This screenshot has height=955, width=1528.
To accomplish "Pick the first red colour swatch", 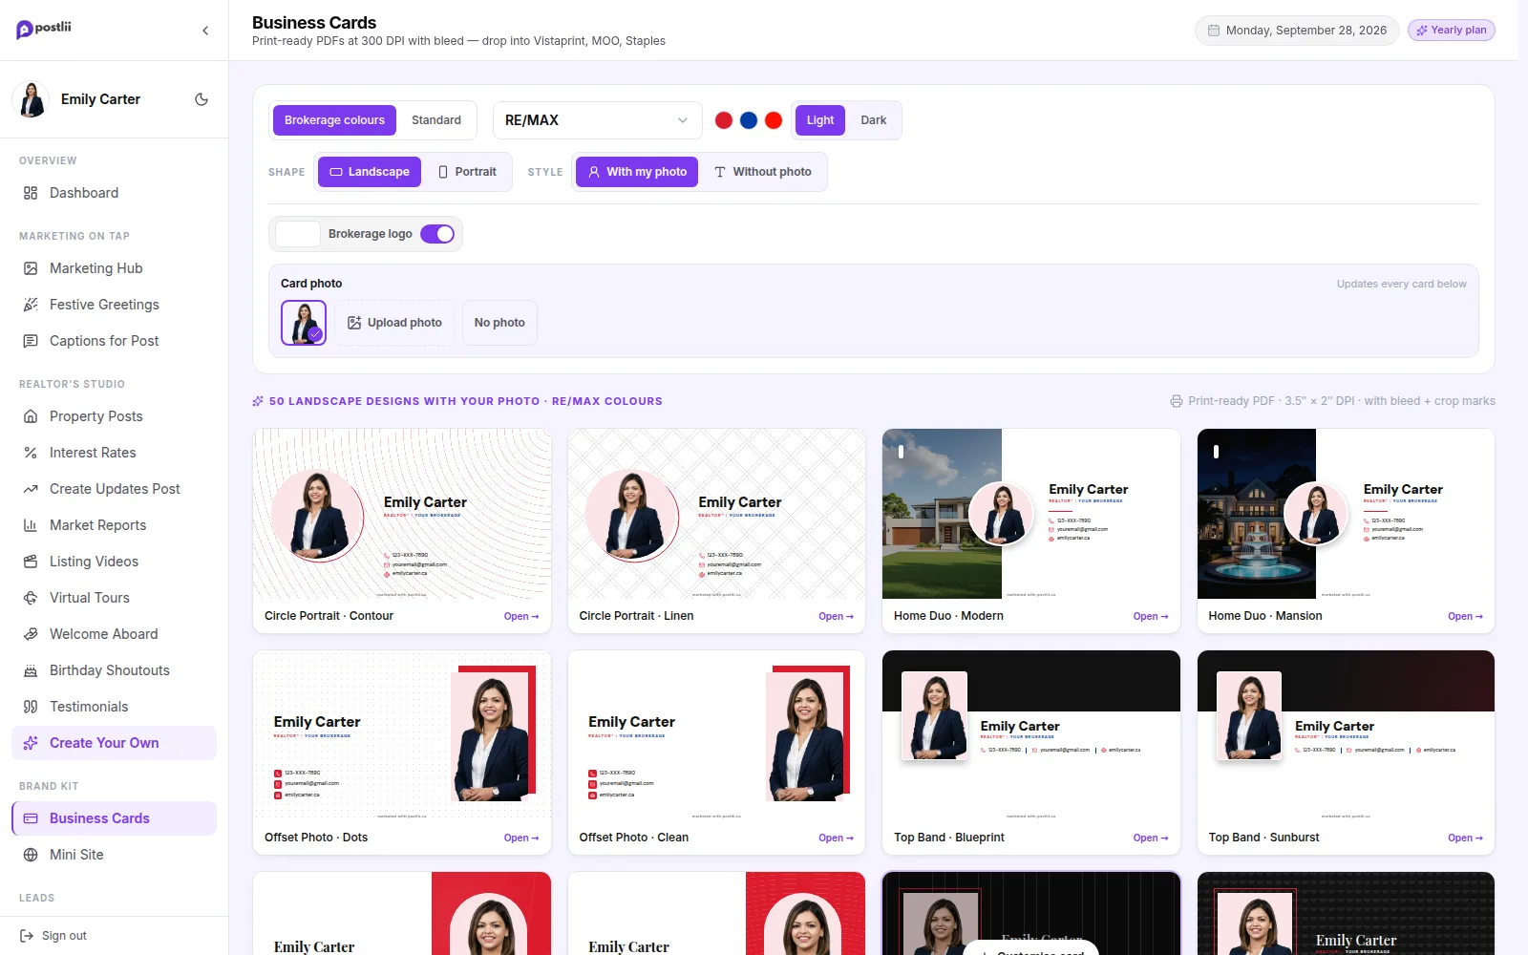I will 724,120.
